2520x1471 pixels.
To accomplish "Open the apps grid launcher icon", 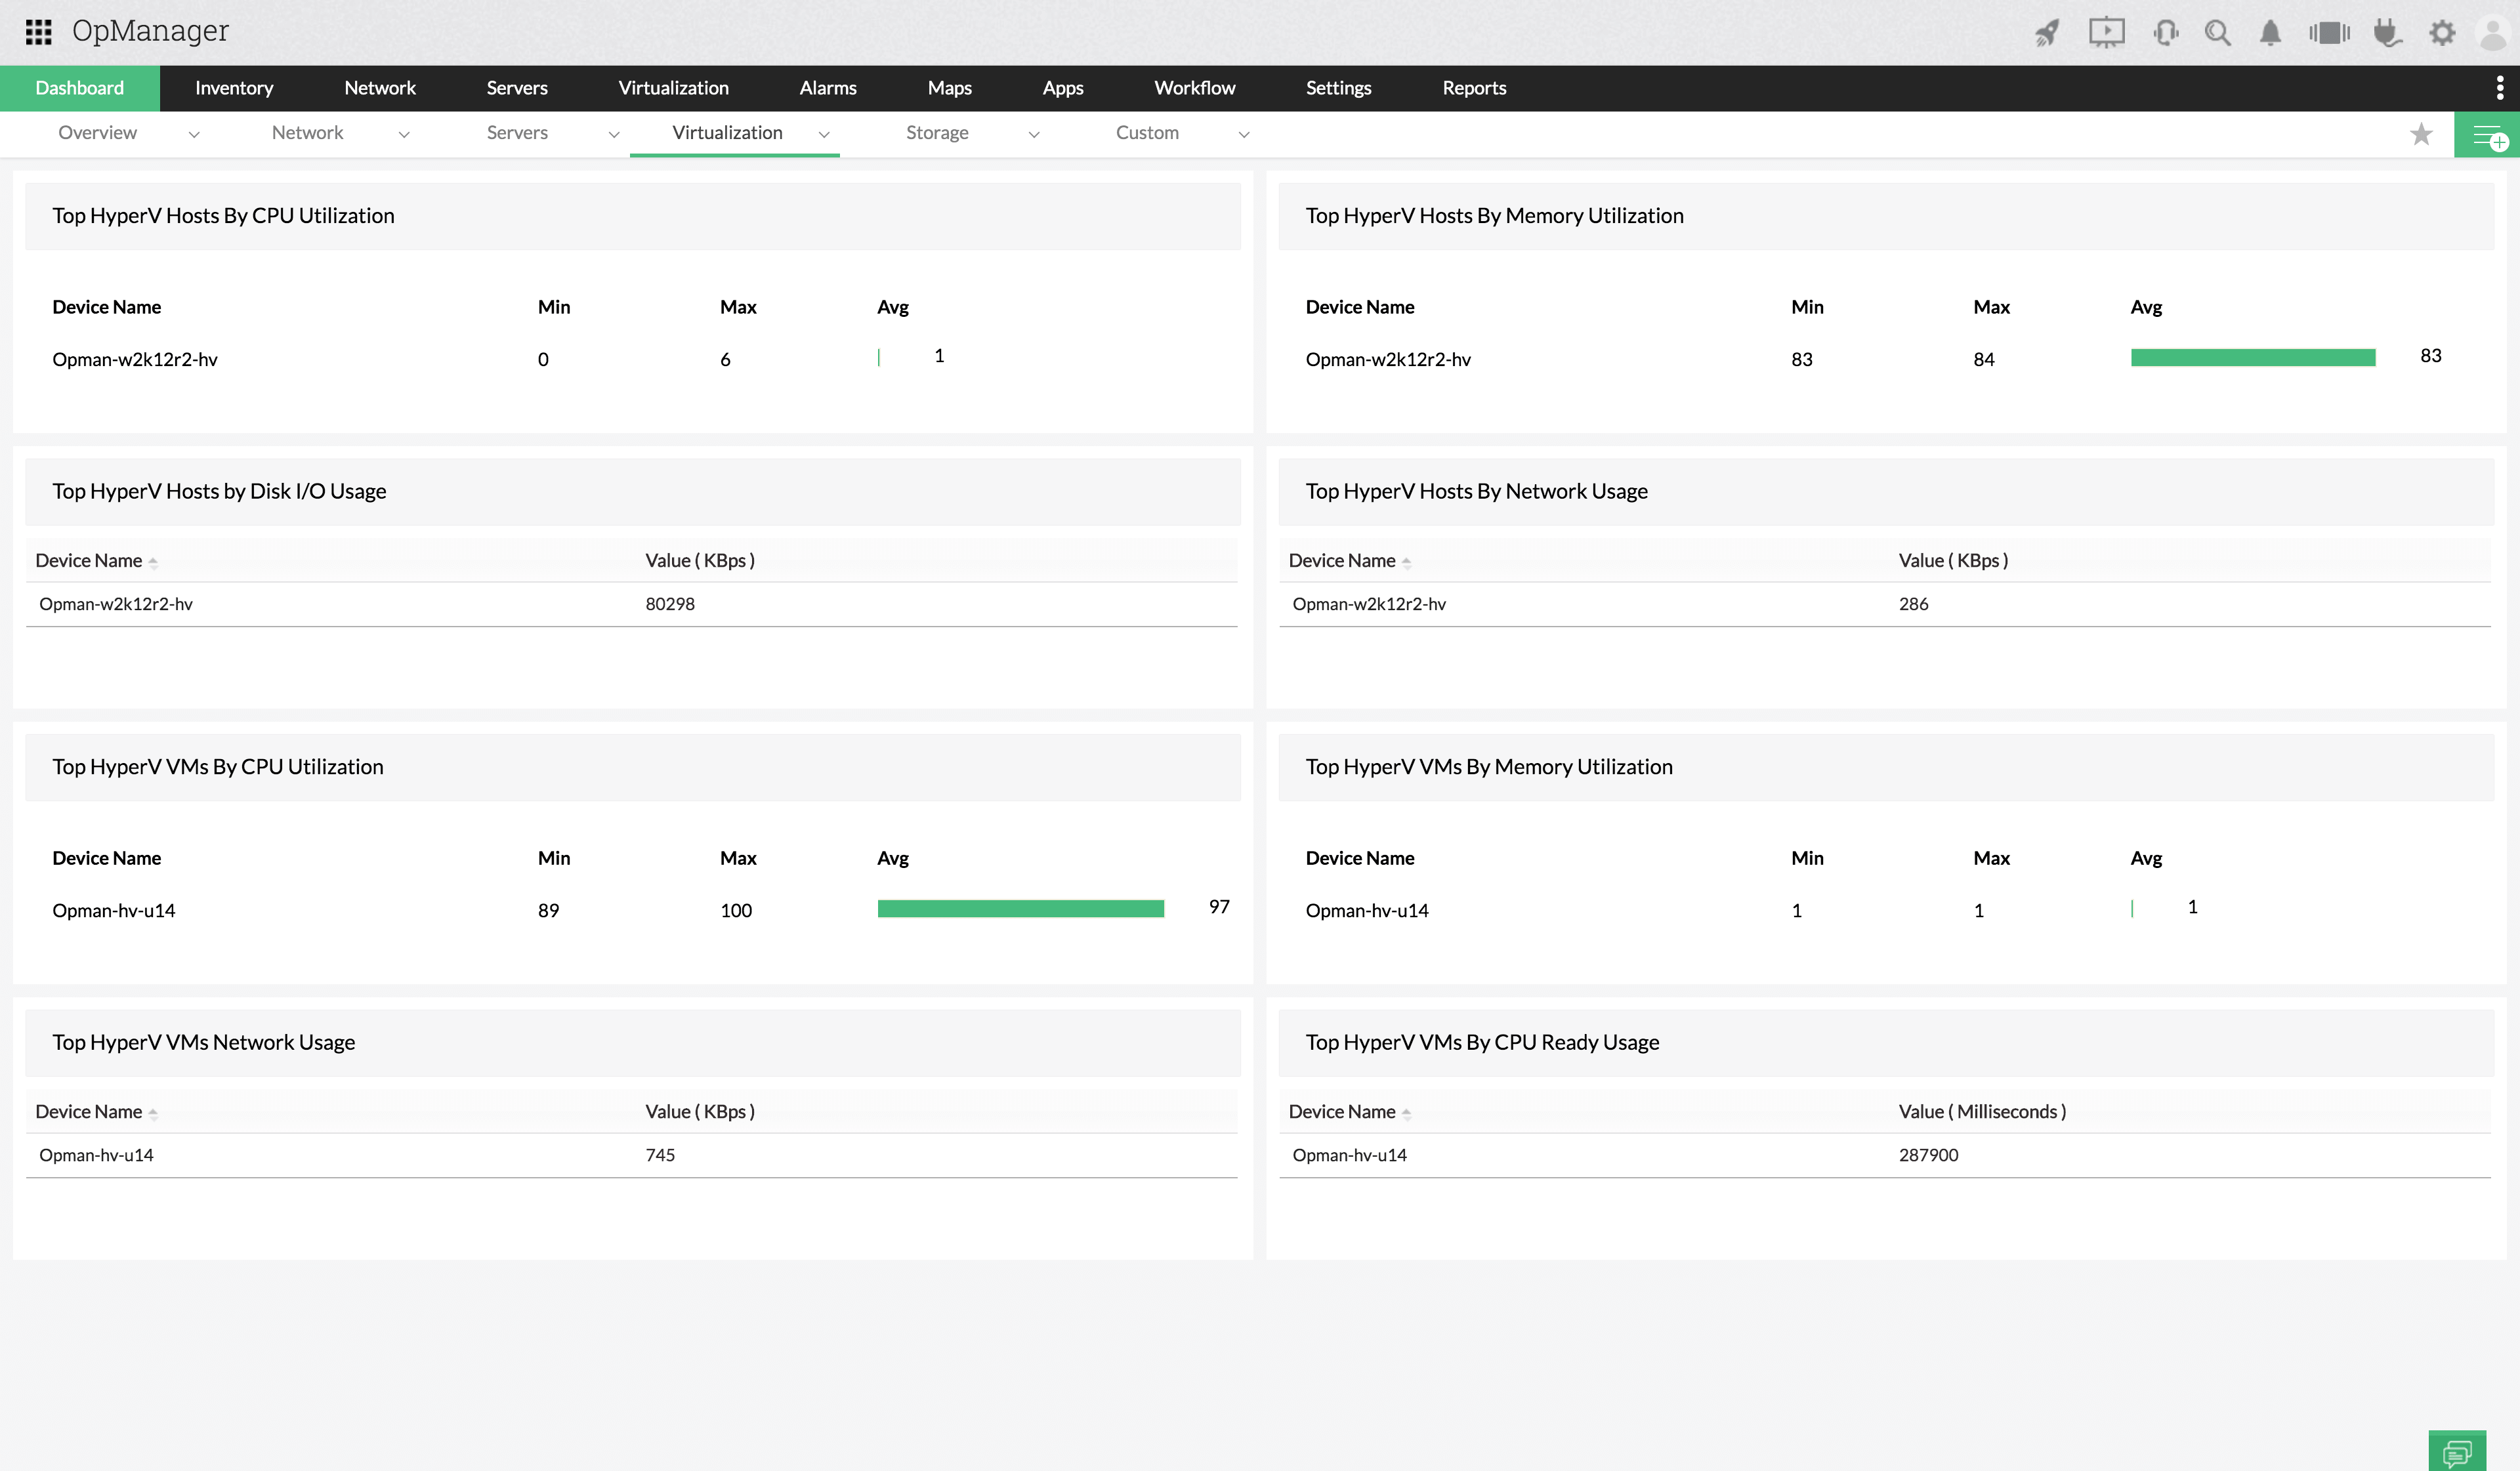I will click(x=38, y=32).
